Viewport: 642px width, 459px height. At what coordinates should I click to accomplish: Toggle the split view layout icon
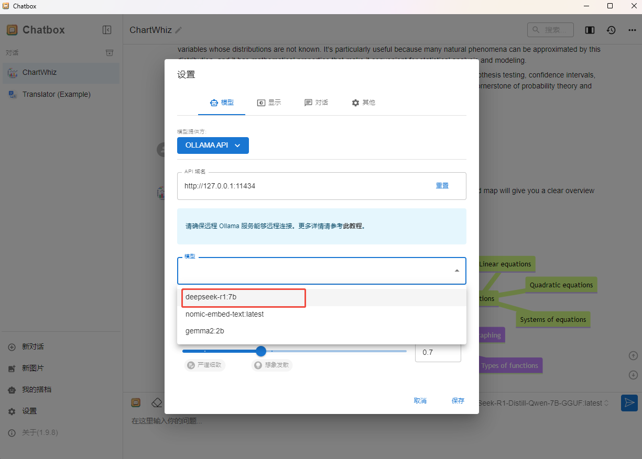[x=590, y=30]
